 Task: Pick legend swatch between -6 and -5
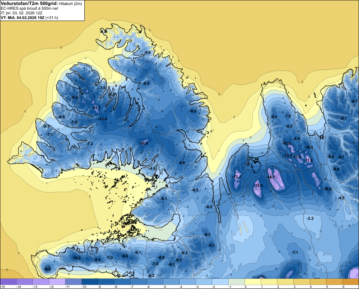tap(155, 282)
